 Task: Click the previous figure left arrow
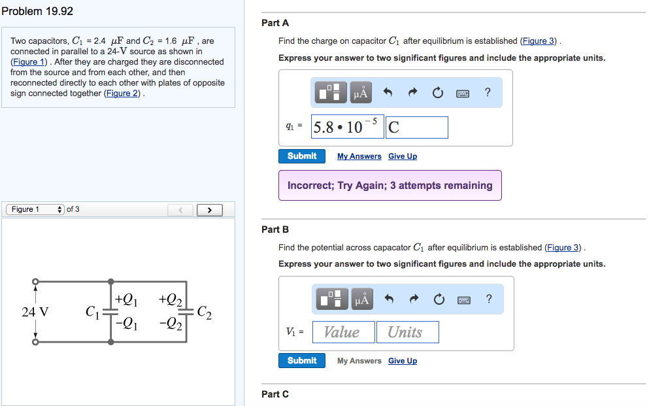(x=180, y=211)
